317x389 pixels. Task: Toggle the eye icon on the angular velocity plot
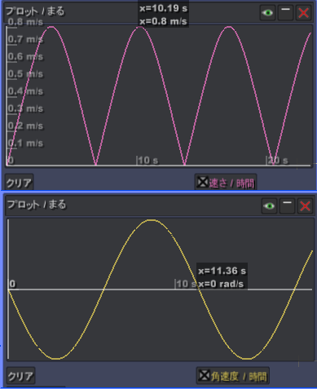click(x=269, y=206)
